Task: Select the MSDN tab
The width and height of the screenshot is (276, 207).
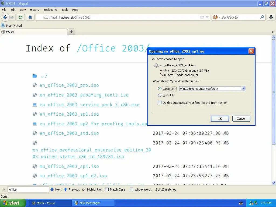Action: 34,32
